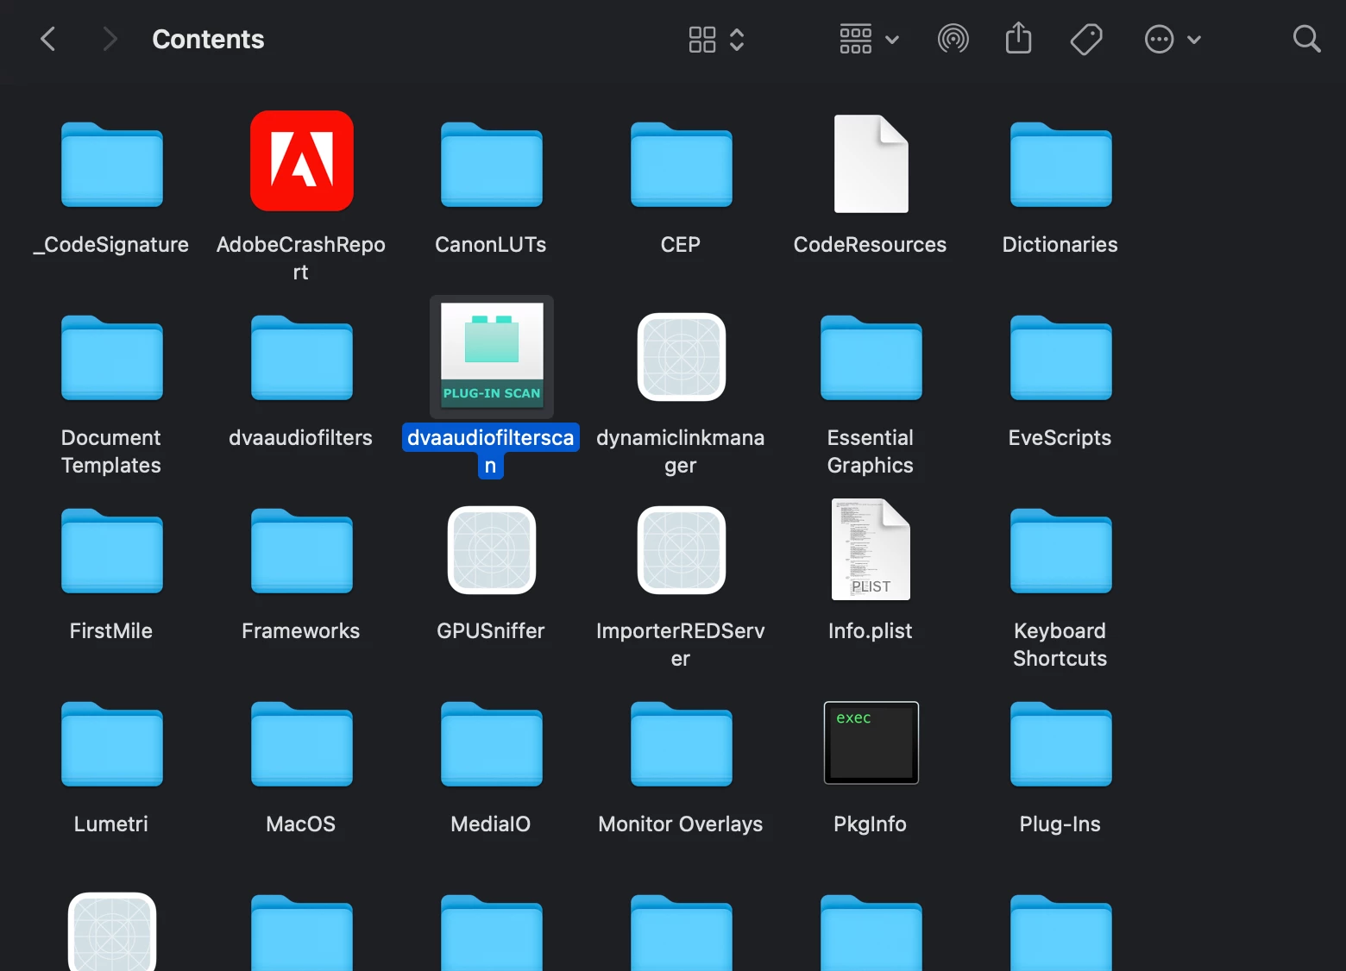Viewport: 1346px width, 971px height.
Task: Go forward with the right chevron
Action: coord(109,39)
